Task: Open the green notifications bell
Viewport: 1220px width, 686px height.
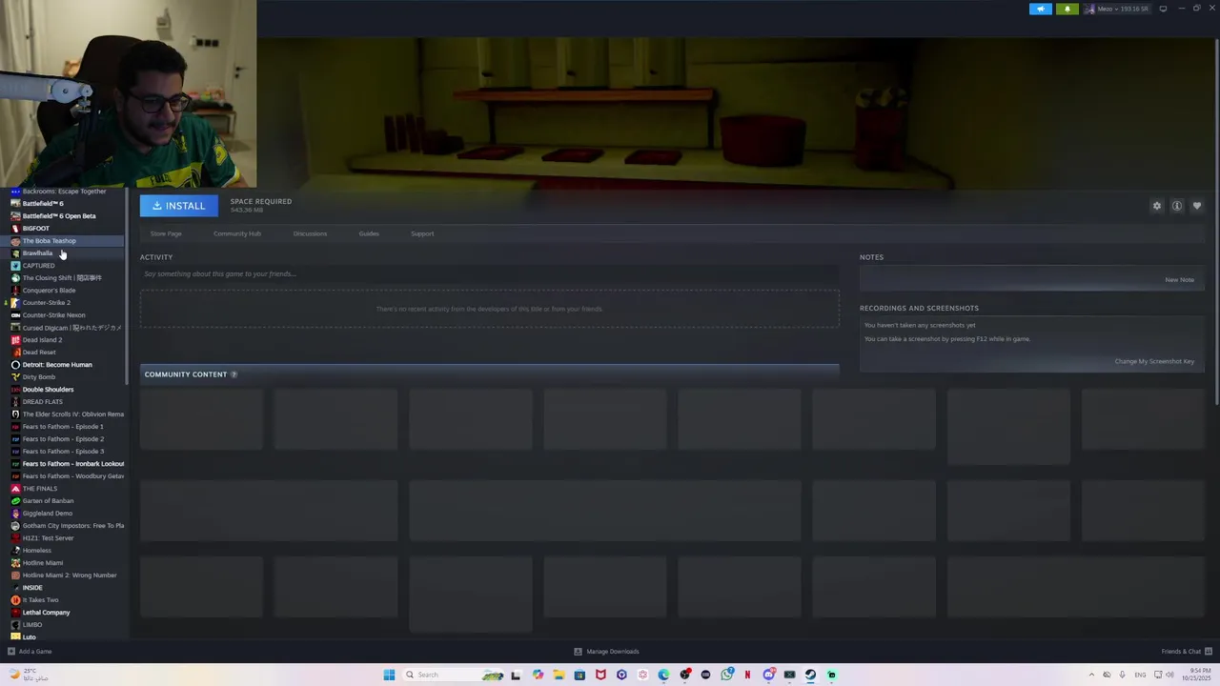Action: tap(1067, 9)
